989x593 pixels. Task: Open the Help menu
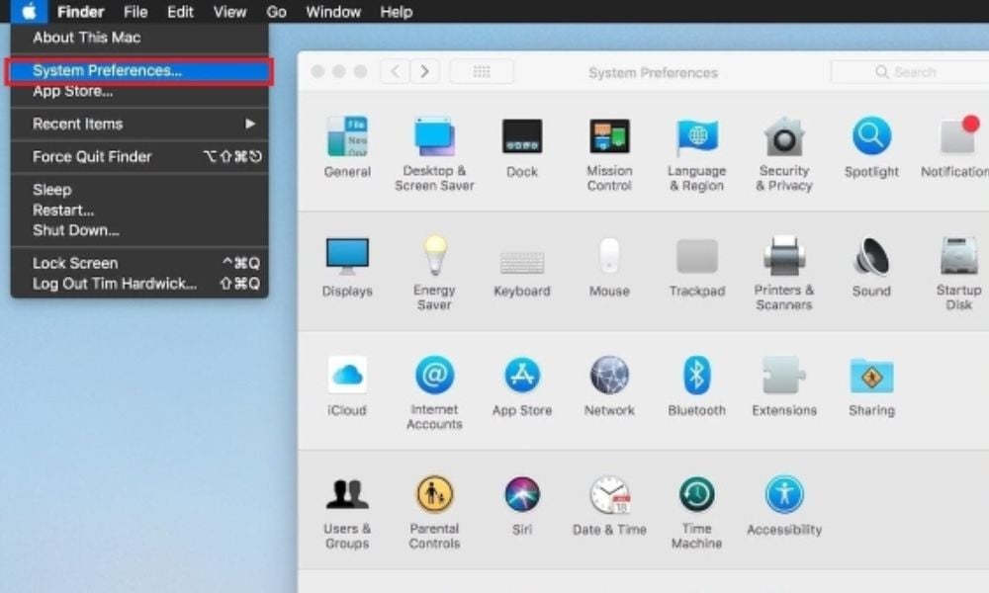pyautogui.click(x=397, y=12)
